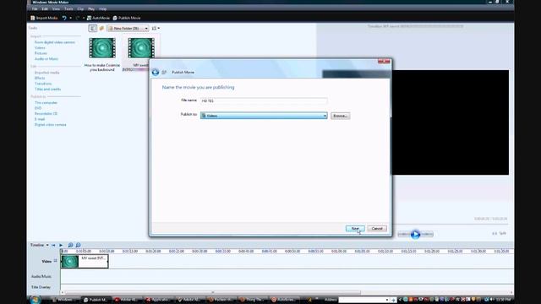Viewport: 541px width, 304px height.
Task: Click the Redo arrow icon
Action: pos(78,18)
